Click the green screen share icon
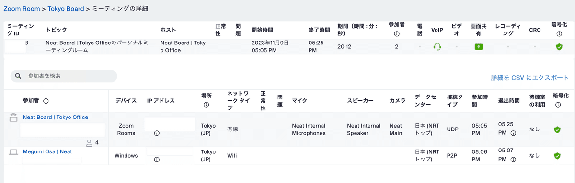 point(479,47)
